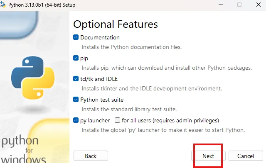Uncheck the Documentation checkbox
The height and width of the screenshot is (168, 266).
(x=76, y=37)
